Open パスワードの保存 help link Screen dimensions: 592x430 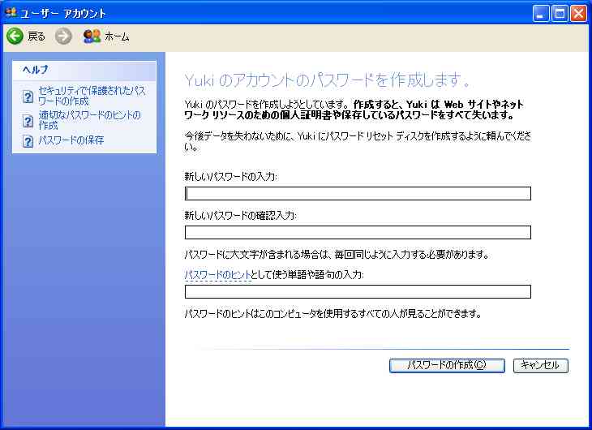(x=71, y=140)
